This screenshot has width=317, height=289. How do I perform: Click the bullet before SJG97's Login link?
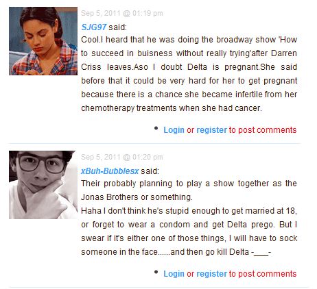156,128
